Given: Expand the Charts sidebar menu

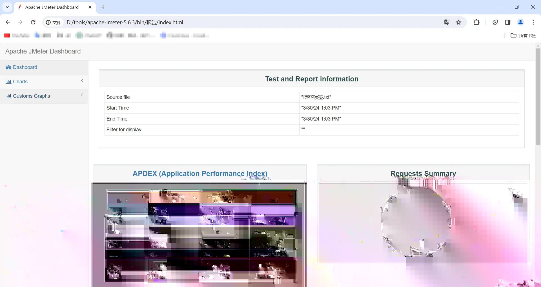Looking at the screenshot, I should tap(44, 82).
